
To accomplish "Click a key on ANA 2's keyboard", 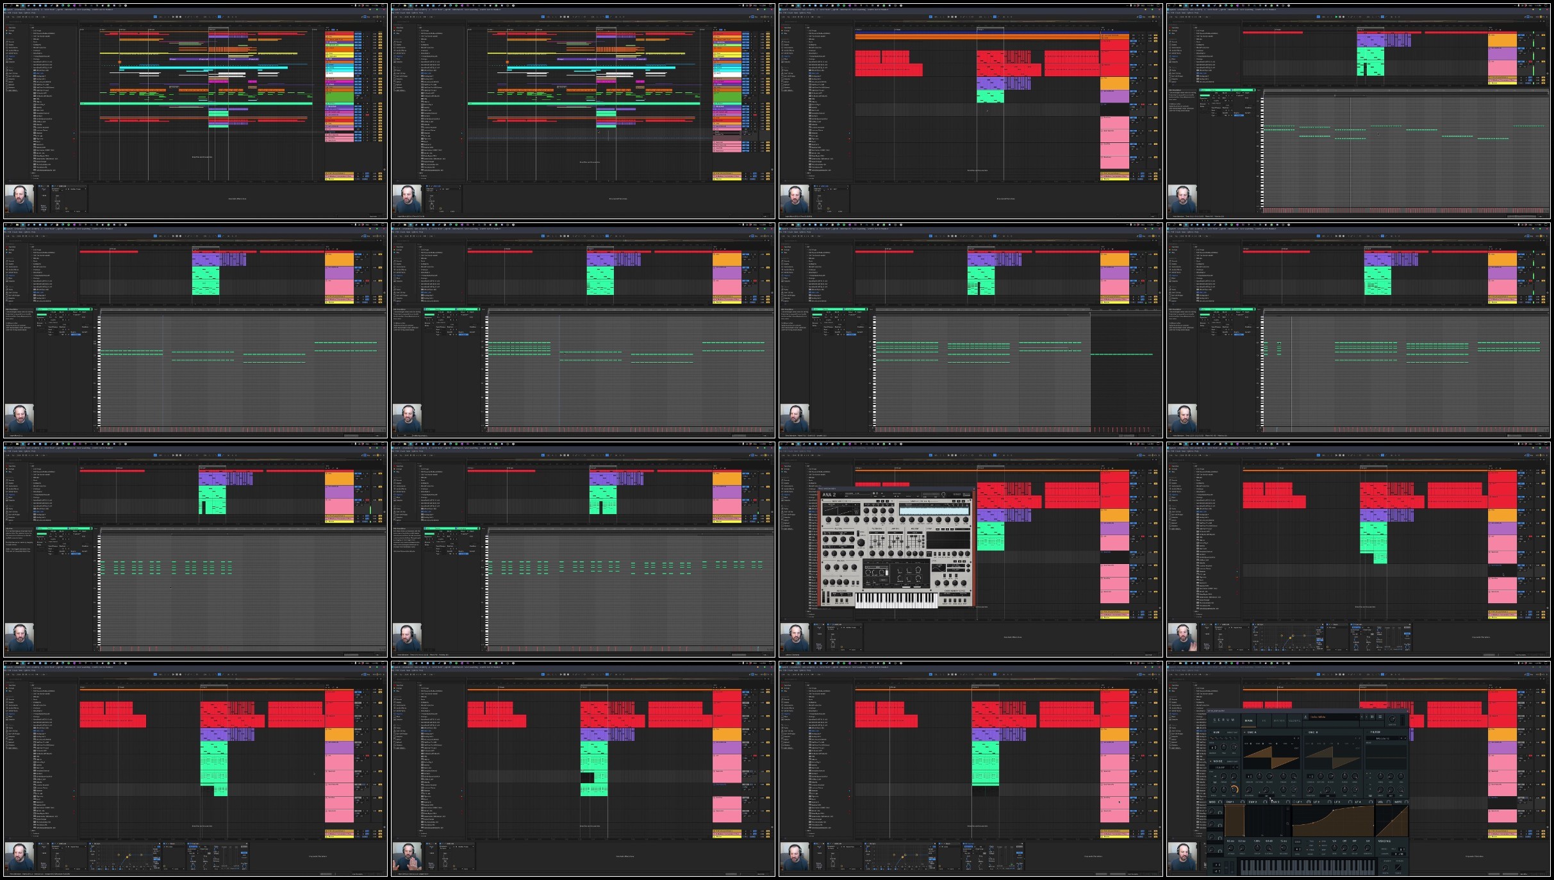I will [x=896, y=601].
